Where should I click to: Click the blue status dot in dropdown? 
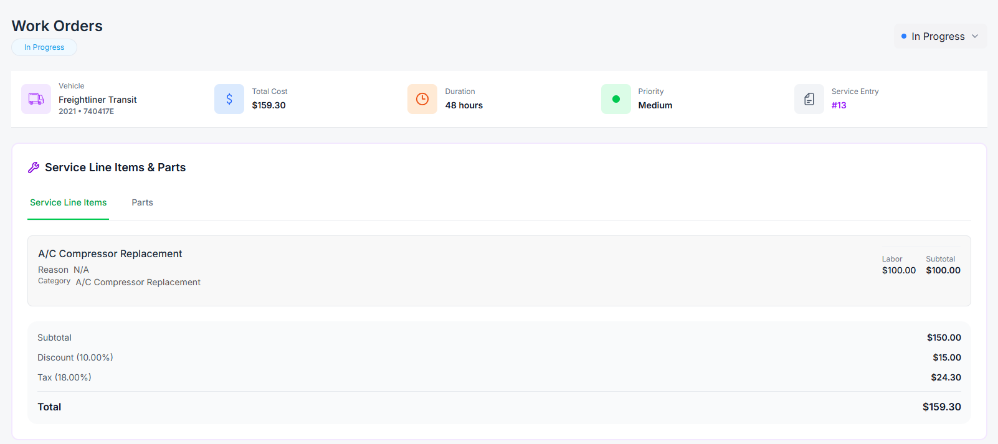click(904, 37)
